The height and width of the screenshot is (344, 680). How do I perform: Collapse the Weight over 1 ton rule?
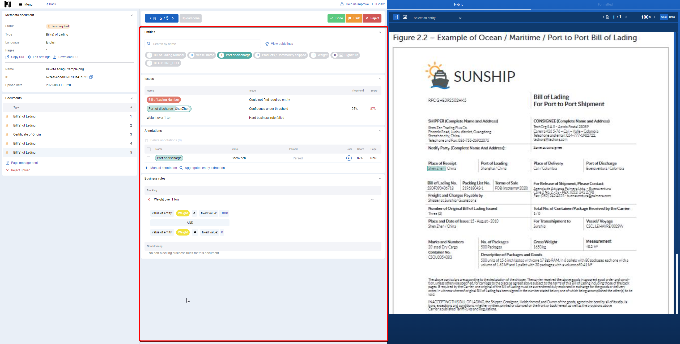(x=372, y=199)
